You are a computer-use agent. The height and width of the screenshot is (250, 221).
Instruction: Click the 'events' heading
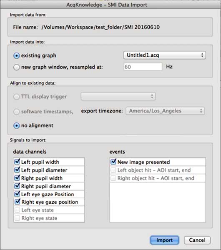117,152
